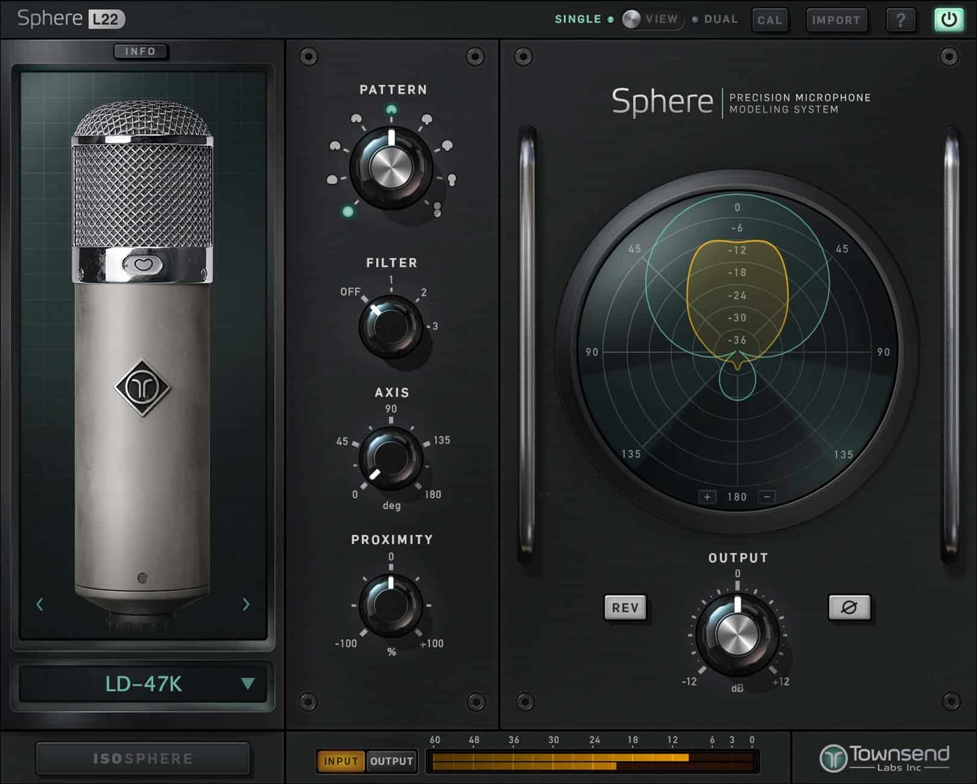The height and width of the screenshot is (784, 977).
Task: Select the figure-8 pattern icon
Action: tap(438, 209)
